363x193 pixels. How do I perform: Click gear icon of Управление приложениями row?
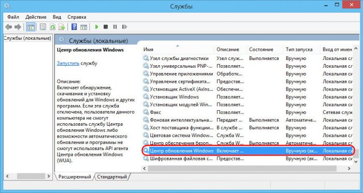point(146,73)
